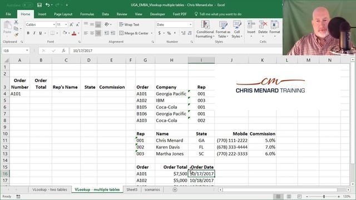
Task: Switch to the Data tab
Action: click(105, 14)
